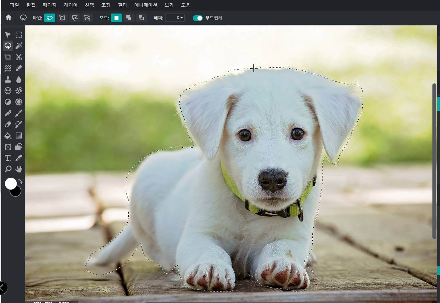Select the Zoom magnifier tool
The width and height of the screenshot is (440, 303).
pyautogui.click(x=8, y=169)
